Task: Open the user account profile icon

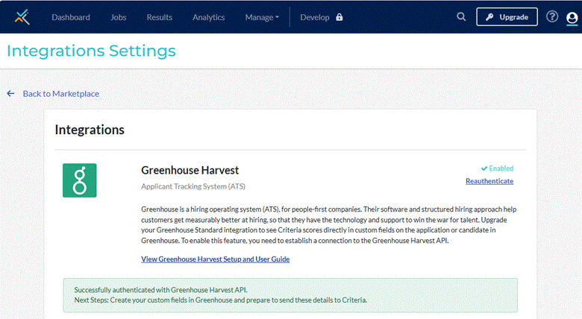Action: [572, 17]
